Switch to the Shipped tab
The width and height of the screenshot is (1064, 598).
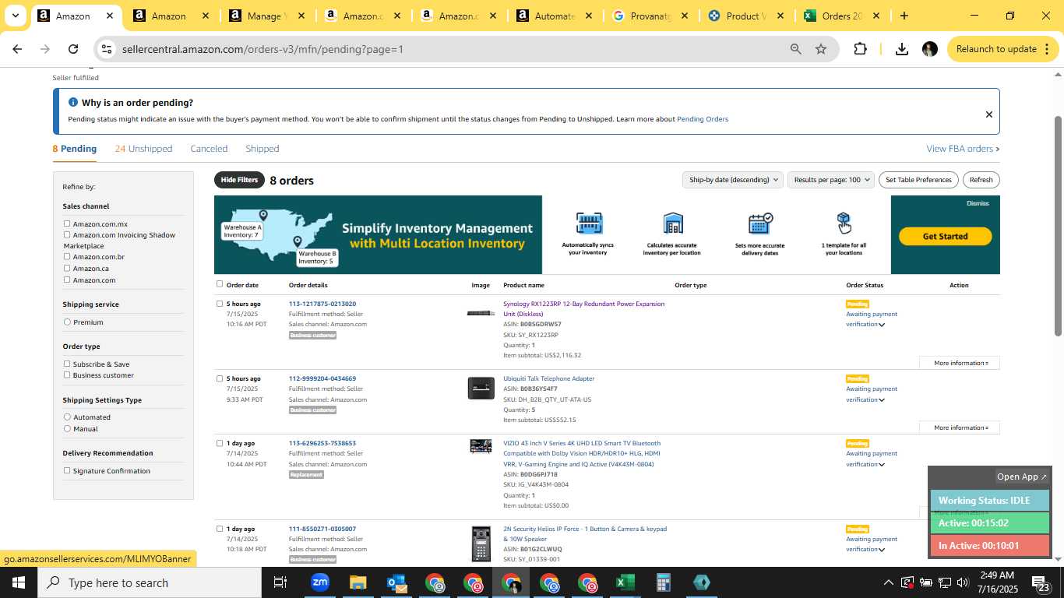pos(262,149)
